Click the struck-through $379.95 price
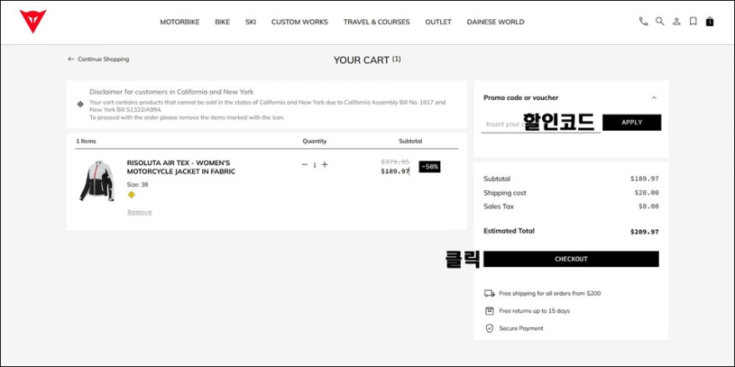Screen dimensions: 735x367 pyautogui.click(x=395, y=162)
